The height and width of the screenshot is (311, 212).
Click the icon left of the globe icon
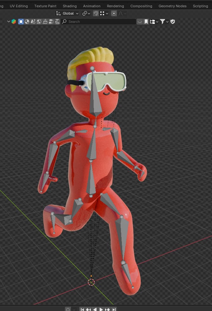click(33, 21)
